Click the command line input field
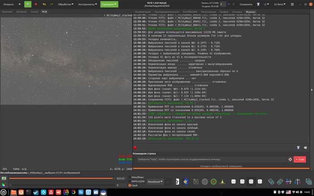Screen dimensions: 314x196 [211, 159]
